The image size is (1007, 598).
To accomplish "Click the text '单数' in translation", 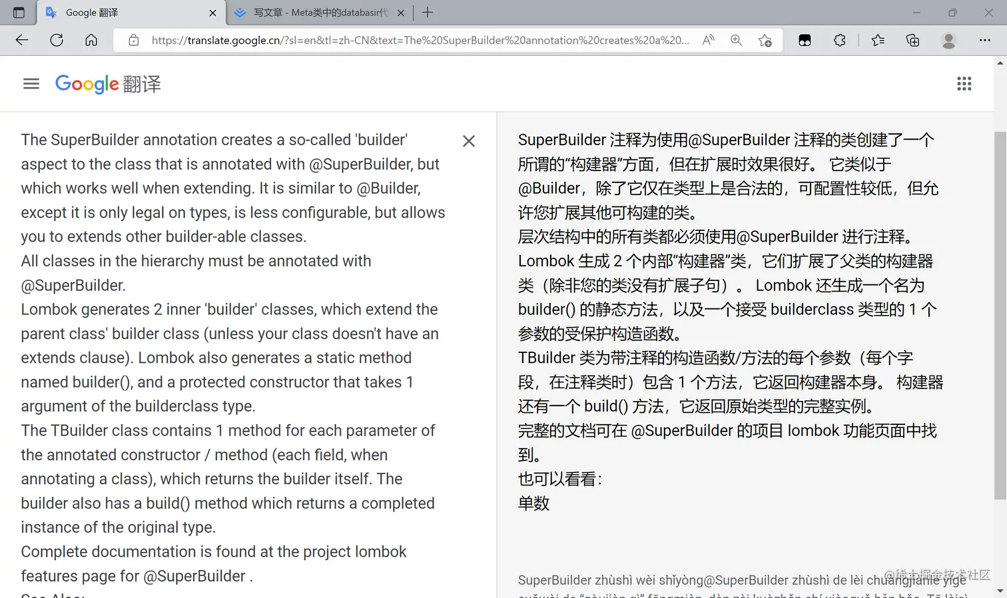I will click(534, 503).
